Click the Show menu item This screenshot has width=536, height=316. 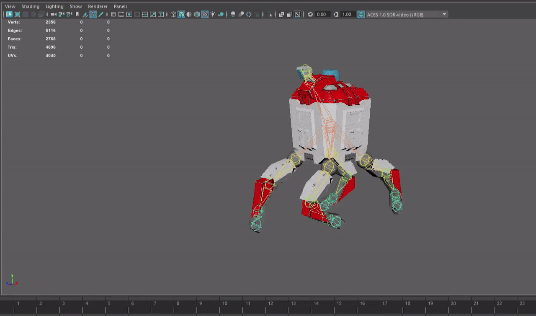click(x=75, y=6)
